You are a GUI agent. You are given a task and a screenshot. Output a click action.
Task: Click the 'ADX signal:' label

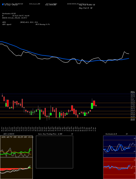coord(7,24)
